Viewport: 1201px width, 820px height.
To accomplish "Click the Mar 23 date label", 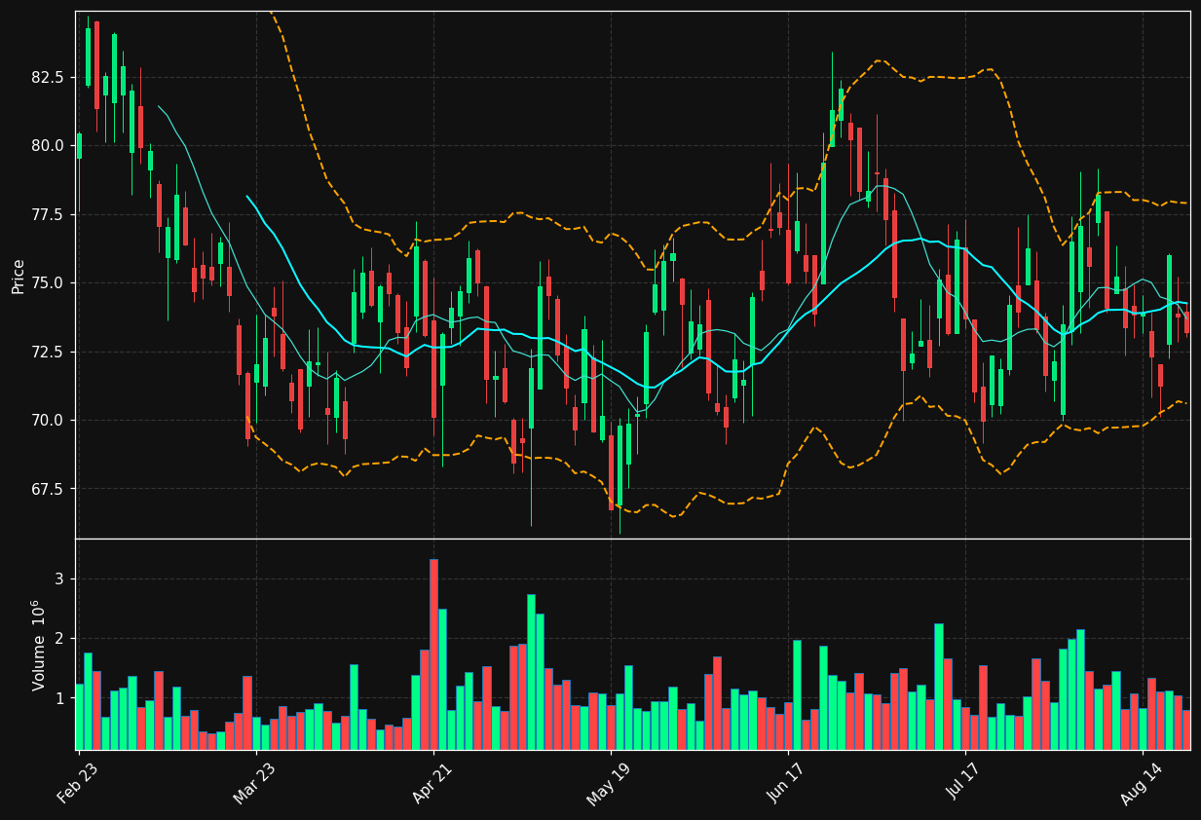I will pyautogui.click(x=254, y=784).
